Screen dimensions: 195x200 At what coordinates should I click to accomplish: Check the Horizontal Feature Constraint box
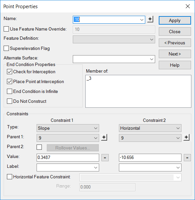[10, 177]
